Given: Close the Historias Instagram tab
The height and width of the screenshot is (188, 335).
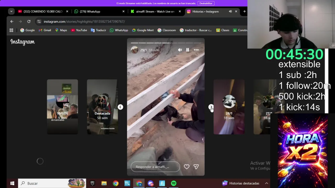Looking at the screenshot, I should (236, 11).
